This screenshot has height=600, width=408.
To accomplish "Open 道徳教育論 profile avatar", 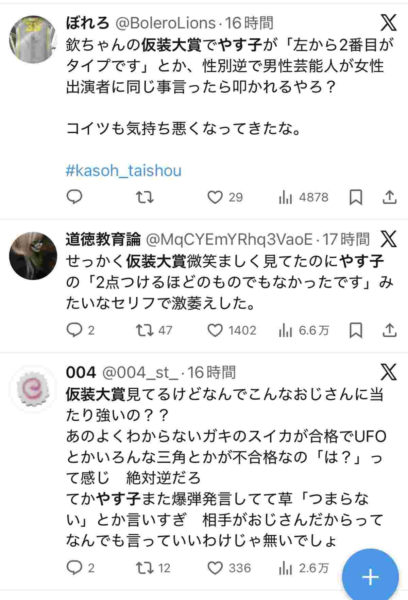I will coord(33,256).
